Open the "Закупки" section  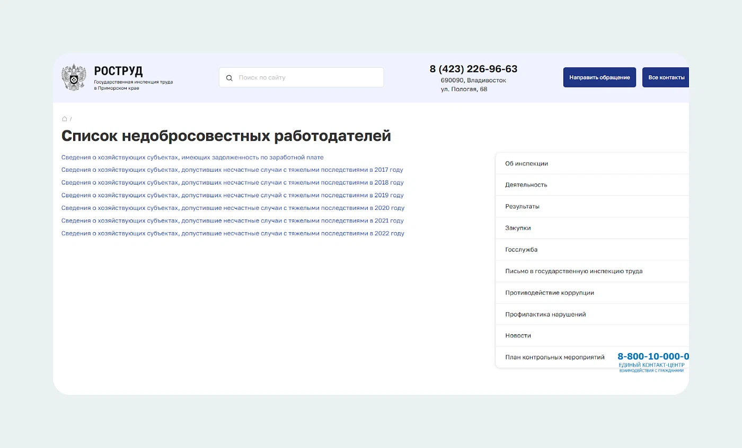pyautogui.click(x=518, y=228)
